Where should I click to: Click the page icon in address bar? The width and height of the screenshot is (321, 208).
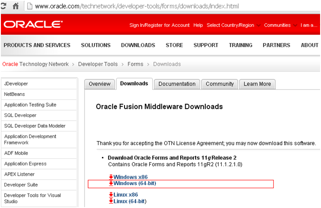(x=30, y=6)
